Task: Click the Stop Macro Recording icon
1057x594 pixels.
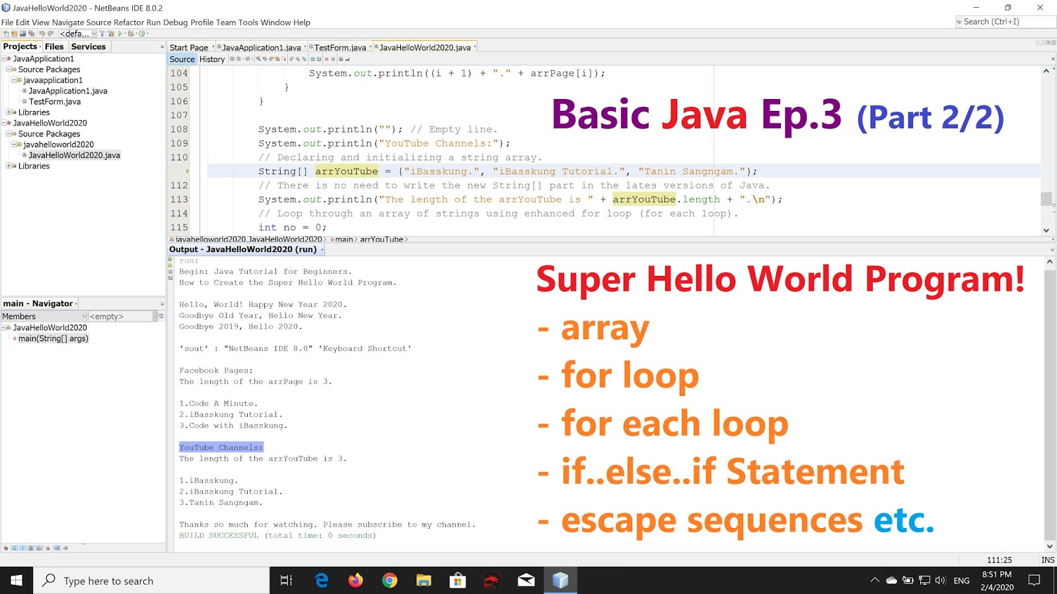Action: click(x=333, y=59)
